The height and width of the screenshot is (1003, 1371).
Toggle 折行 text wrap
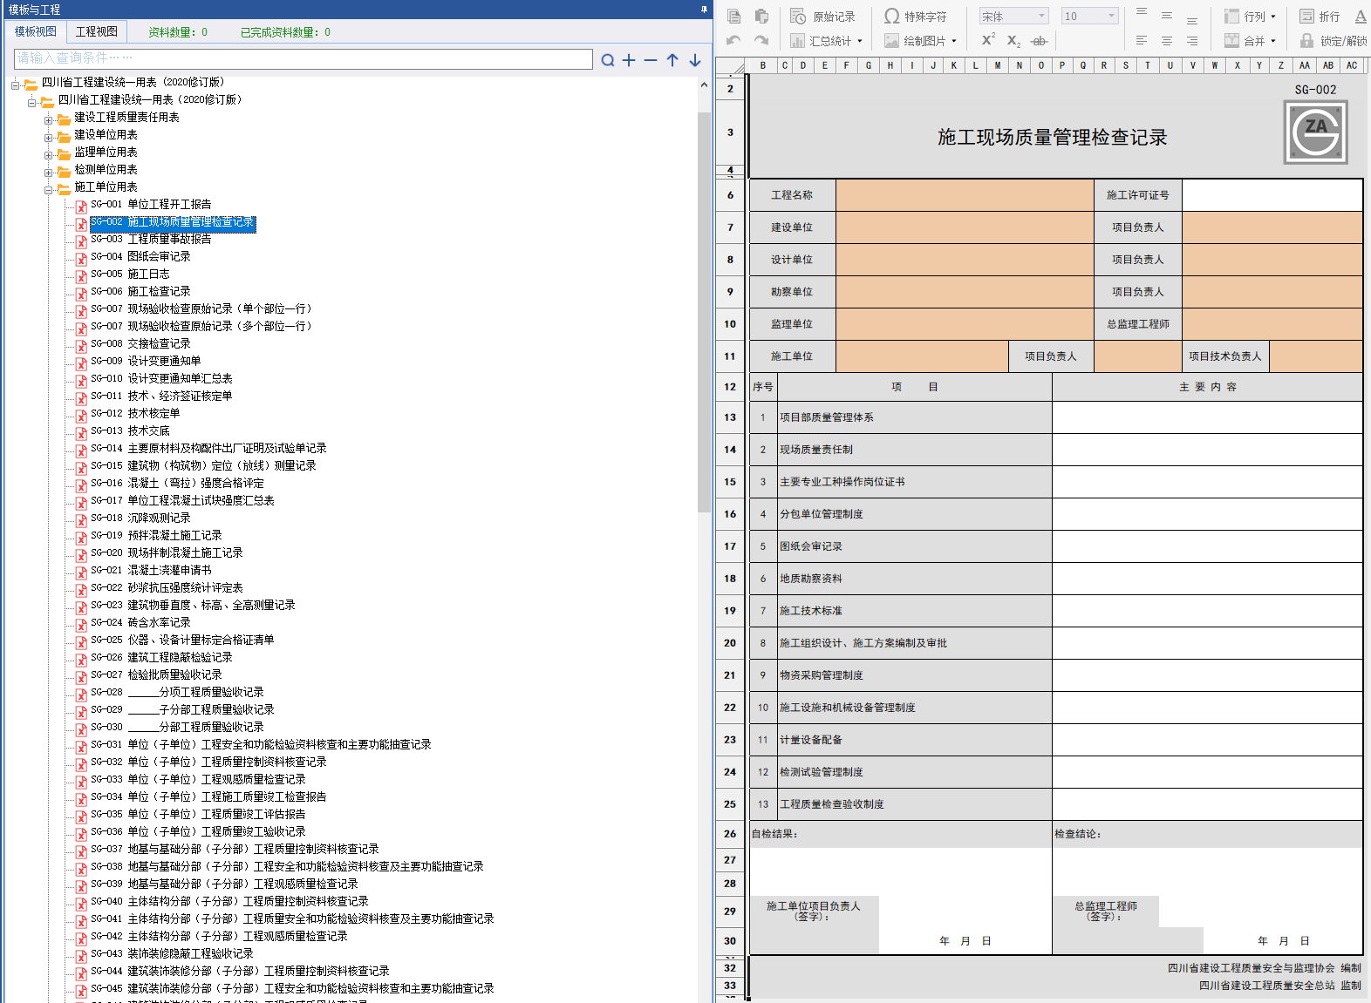[x=1320, y=17]
